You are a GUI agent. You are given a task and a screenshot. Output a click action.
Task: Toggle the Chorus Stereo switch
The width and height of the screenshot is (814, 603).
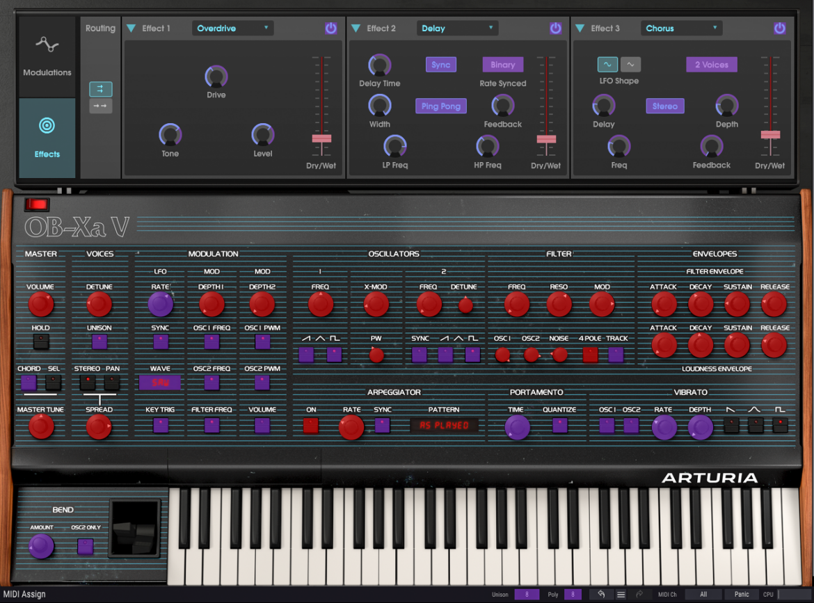(665, 106)
